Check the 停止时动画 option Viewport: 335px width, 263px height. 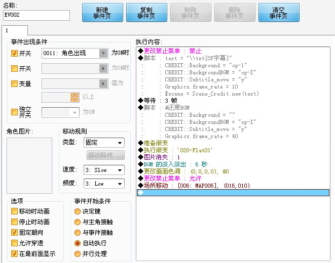14,222
